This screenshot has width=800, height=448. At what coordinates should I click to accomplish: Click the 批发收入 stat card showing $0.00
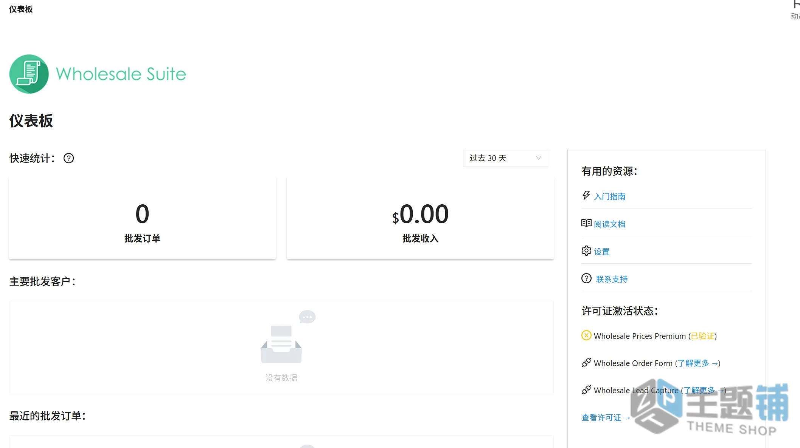tap(421, 218)
